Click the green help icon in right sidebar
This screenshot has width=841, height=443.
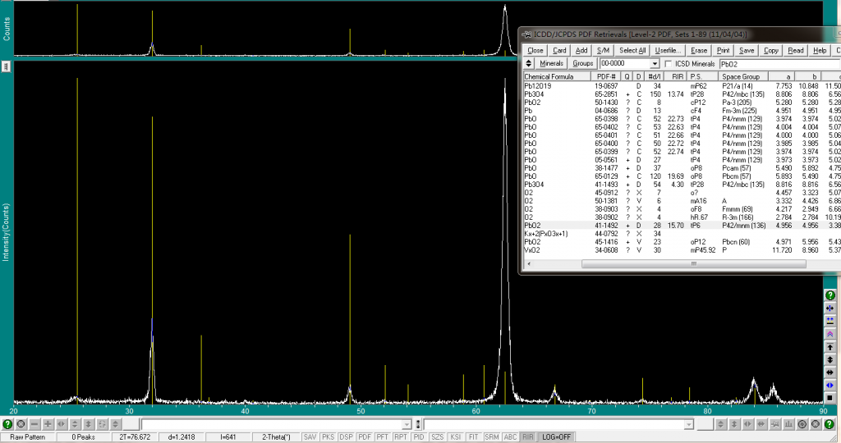tap(830, 295)
